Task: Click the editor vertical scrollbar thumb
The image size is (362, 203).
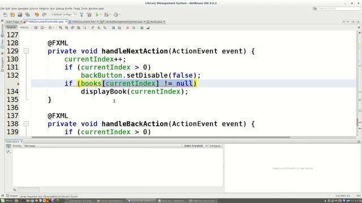Action: tap(357, 122)
